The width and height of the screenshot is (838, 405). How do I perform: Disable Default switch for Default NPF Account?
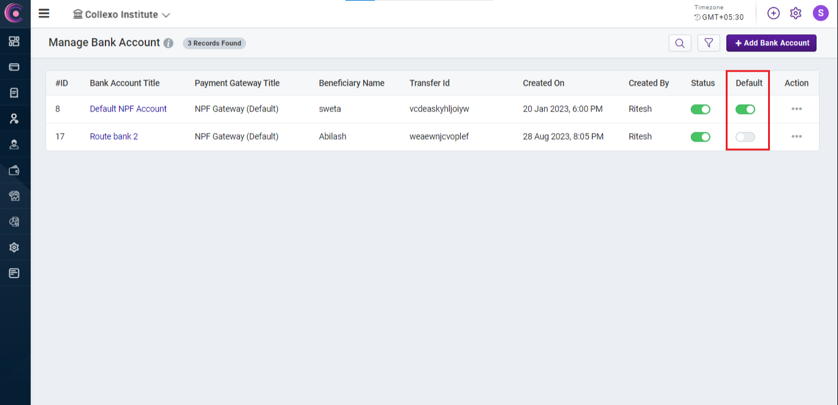tap(745, 109)
